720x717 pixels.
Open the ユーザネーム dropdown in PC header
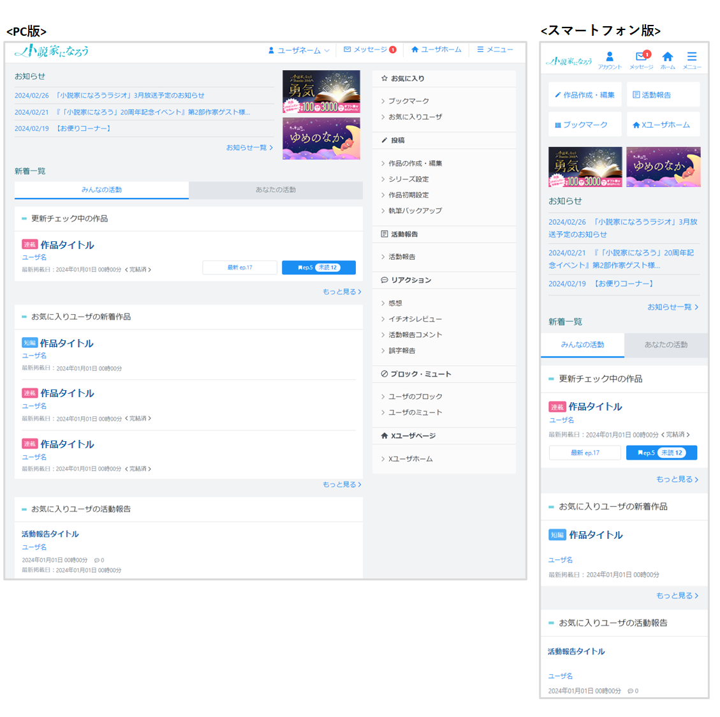pyautogui.click(x=299, y=50)
